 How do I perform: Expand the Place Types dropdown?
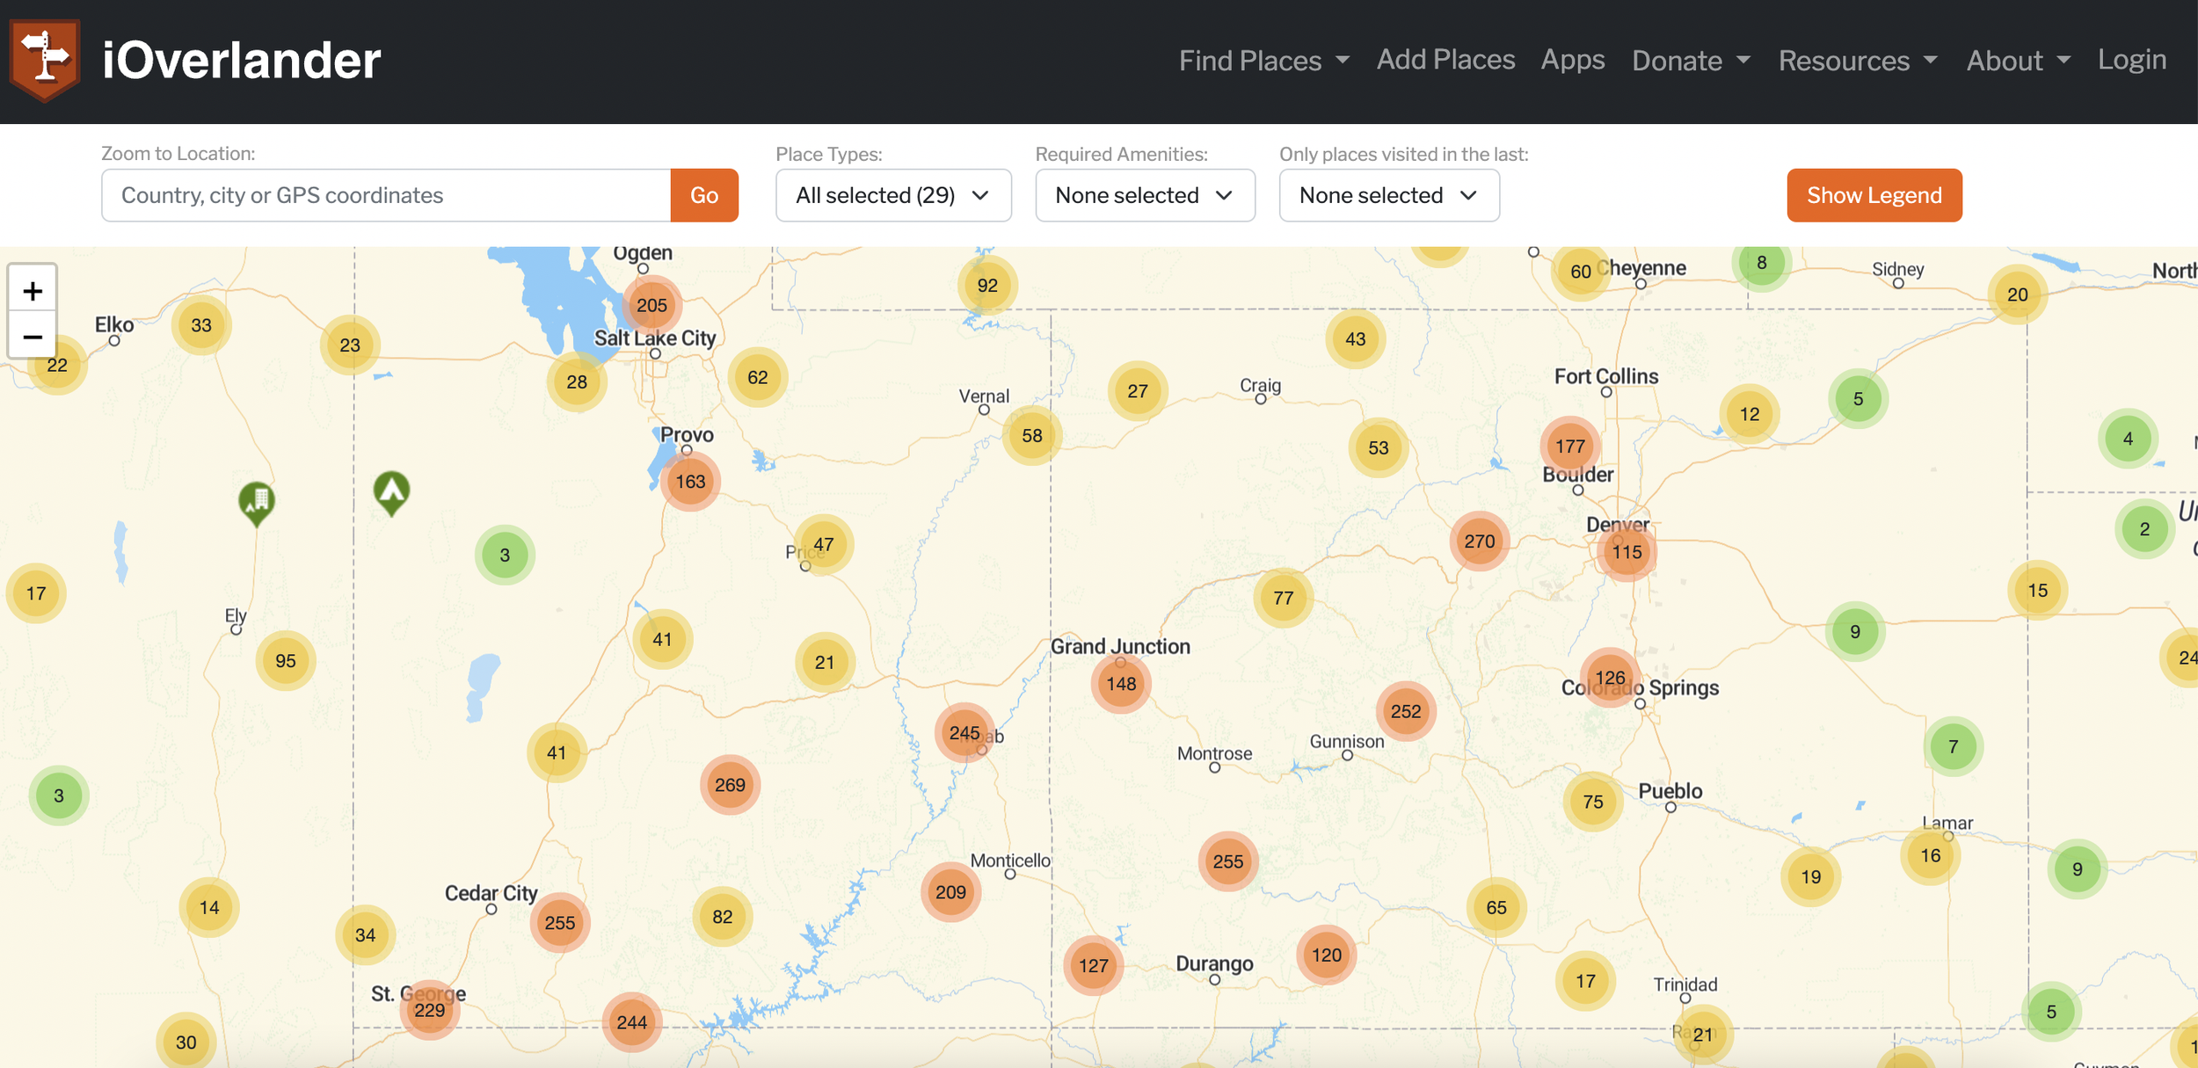click(x=892, y=195)
